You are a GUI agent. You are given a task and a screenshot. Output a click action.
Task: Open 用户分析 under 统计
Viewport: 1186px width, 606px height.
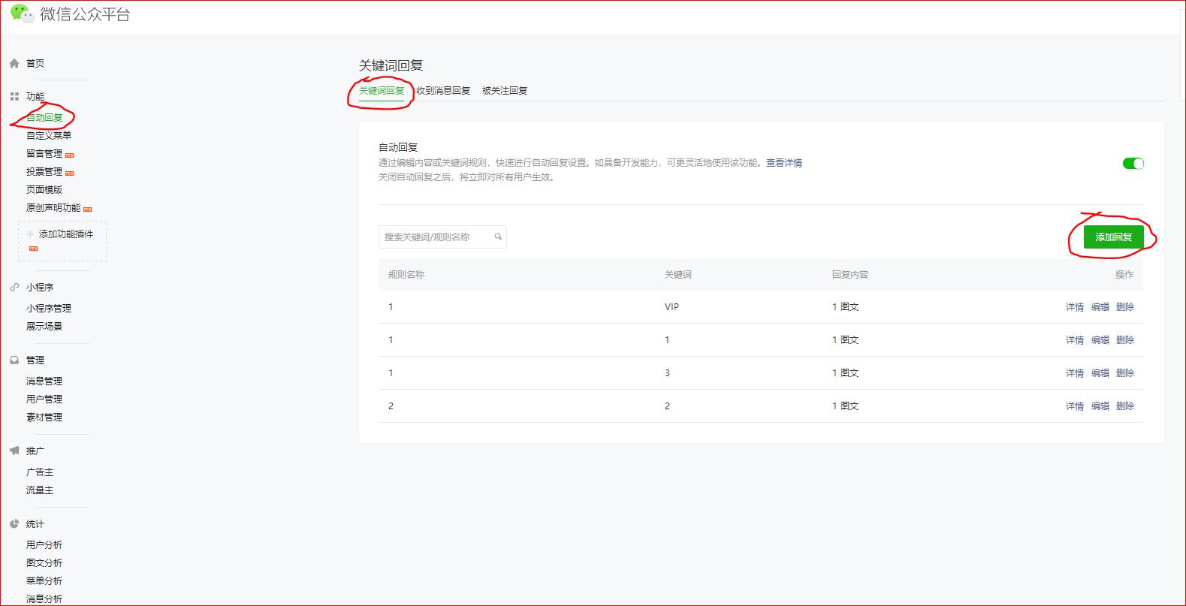pyautogui.click(x=44, y=545)
